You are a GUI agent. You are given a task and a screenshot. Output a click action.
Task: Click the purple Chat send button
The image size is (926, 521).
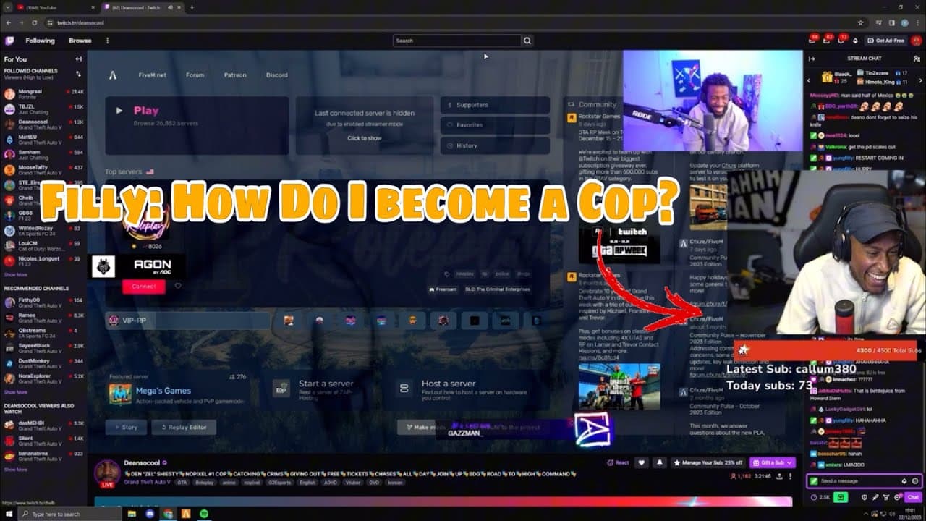(x=913, y=497)
